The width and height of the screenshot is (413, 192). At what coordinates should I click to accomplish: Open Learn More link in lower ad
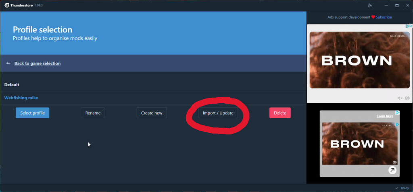(385, 116)
